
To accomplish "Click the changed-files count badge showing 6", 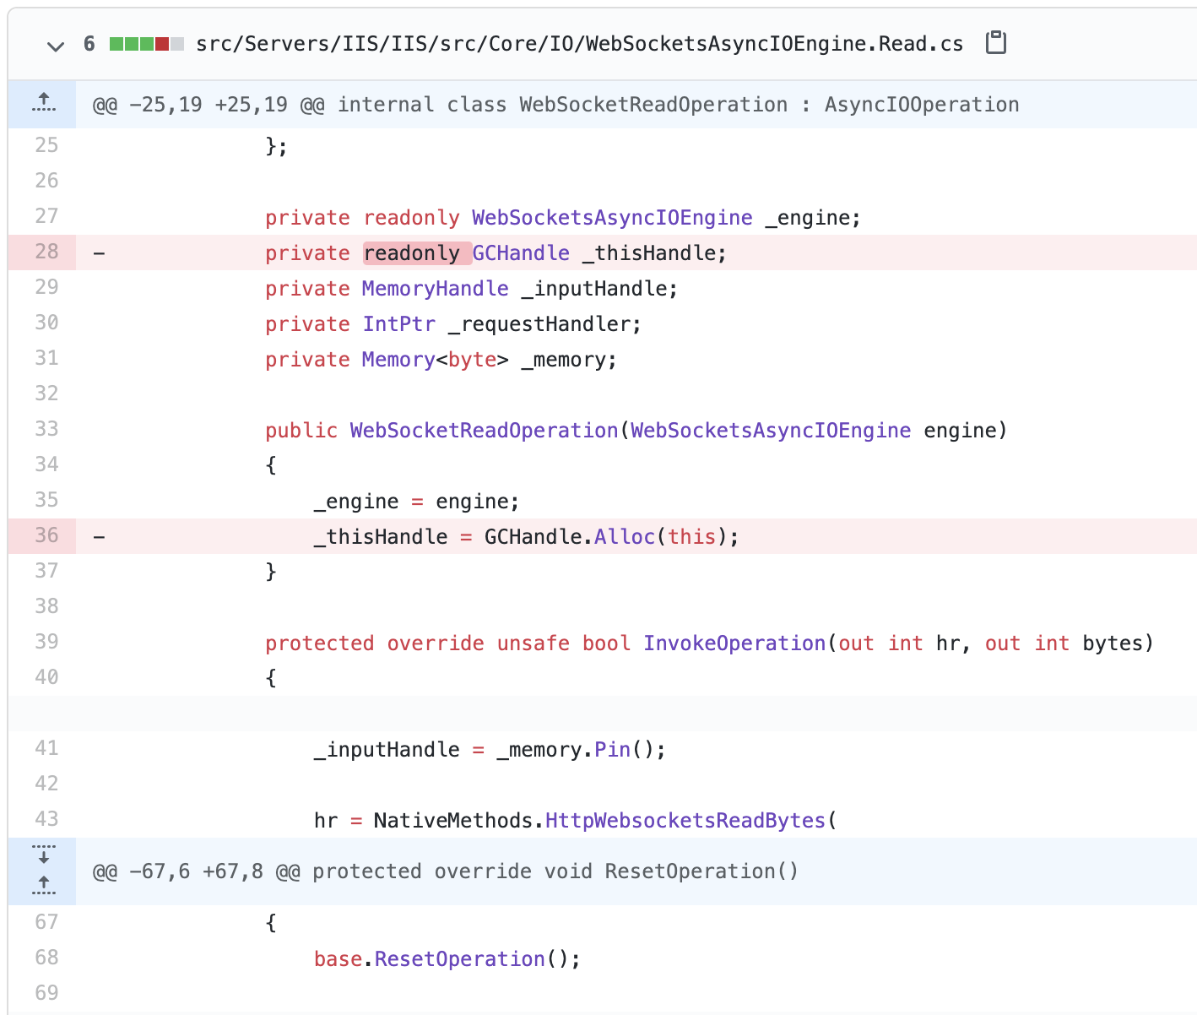I will pos(89,43).
